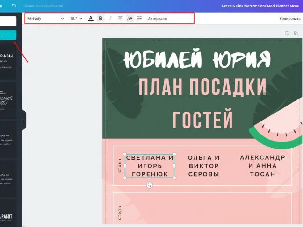303x227 pixels.
Task: Select the ОЛЬГА И ВИКТОР СЕРОВЫ text
Action: 204,166
